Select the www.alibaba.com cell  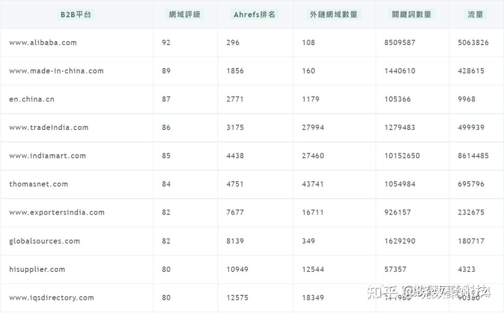point(43,43)
